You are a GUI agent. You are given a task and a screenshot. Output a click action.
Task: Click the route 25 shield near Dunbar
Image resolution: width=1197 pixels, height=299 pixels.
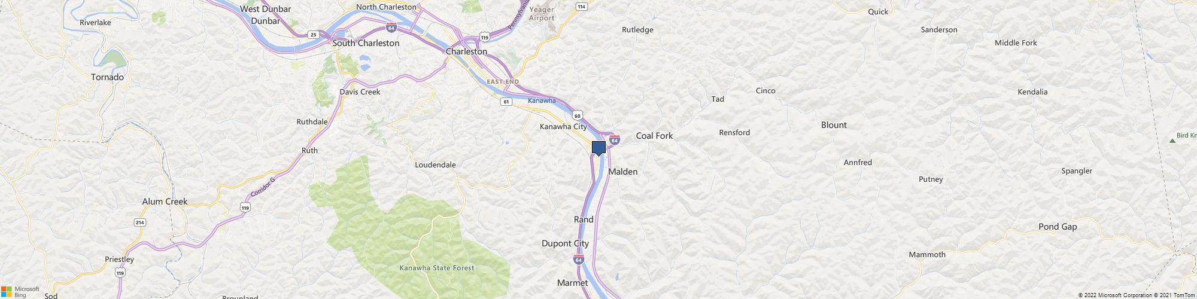click(x=313, y=35)
